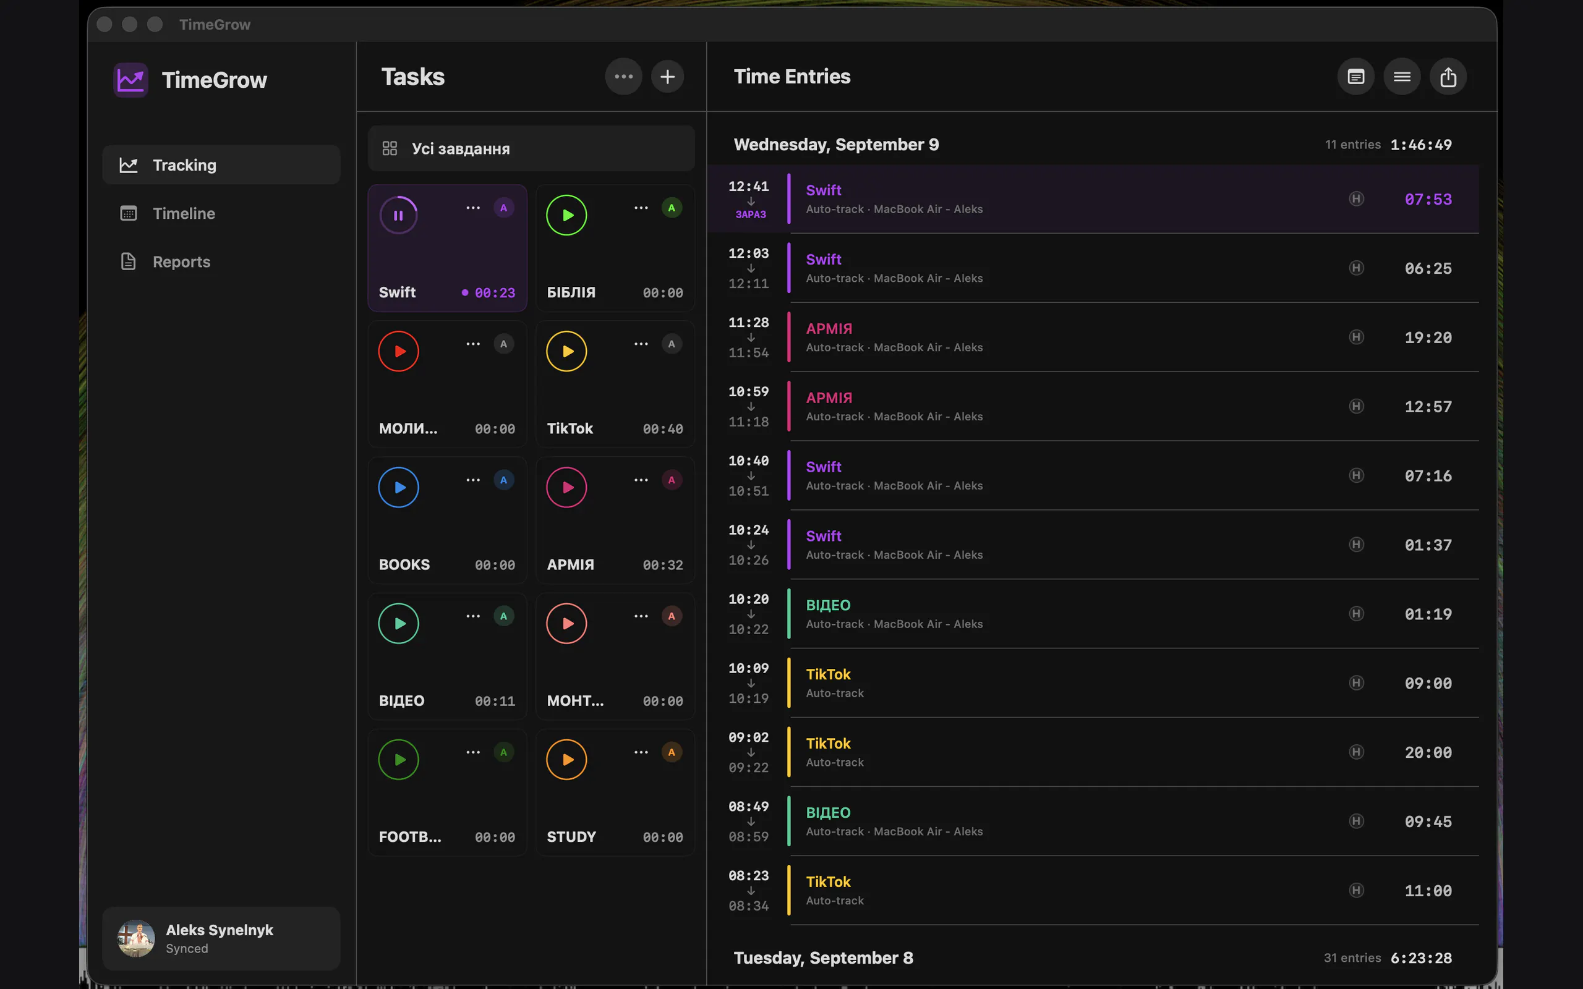This screenshot has width=1583, height=989.
Task: Toggle auto-track badge on STUDY card
Action: [672, 752]
